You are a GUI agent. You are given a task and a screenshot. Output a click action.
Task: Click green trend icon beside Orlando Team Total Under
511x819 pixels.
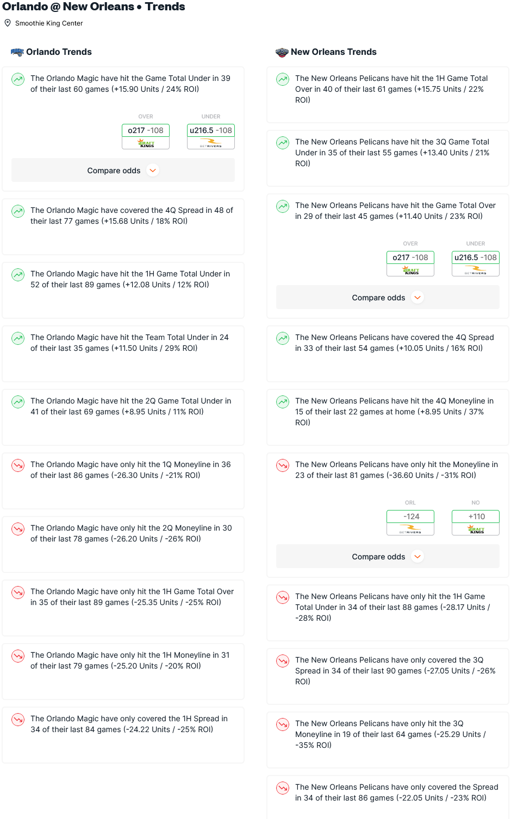18,338
